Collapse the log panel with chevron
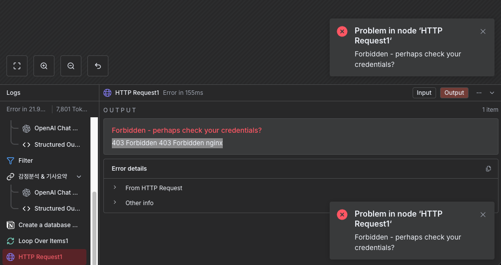501x265 pixels. pyautogui.click(x=492, y=93)
